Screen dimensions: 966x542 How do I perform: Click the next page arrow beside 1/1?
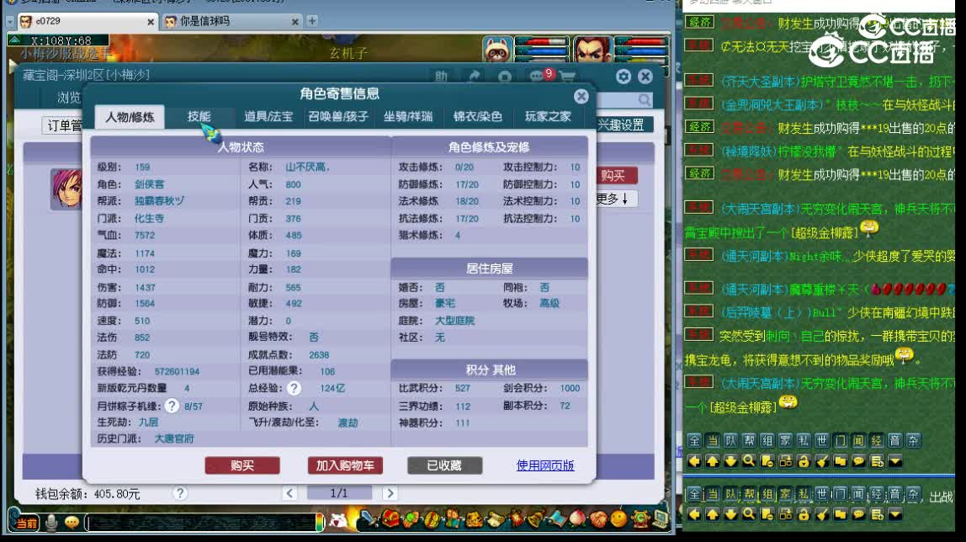point(390,492)
